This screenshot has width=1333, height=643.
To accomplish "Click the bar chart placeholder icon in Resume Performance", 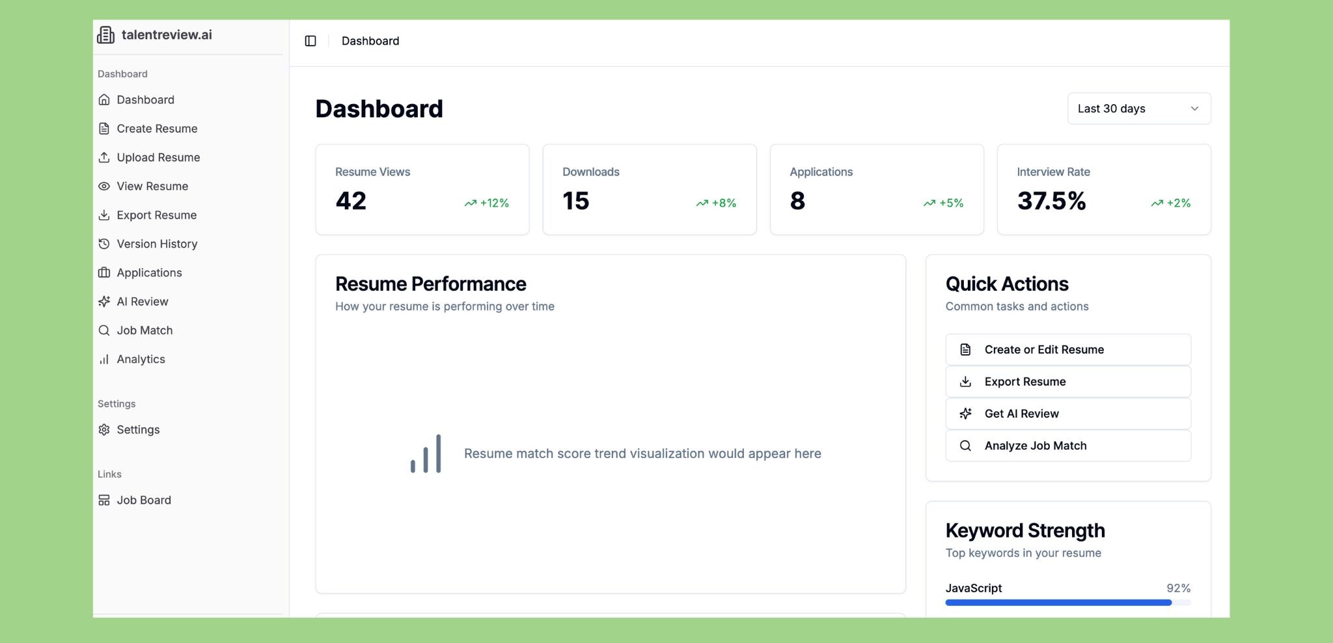I will (426, 454).
